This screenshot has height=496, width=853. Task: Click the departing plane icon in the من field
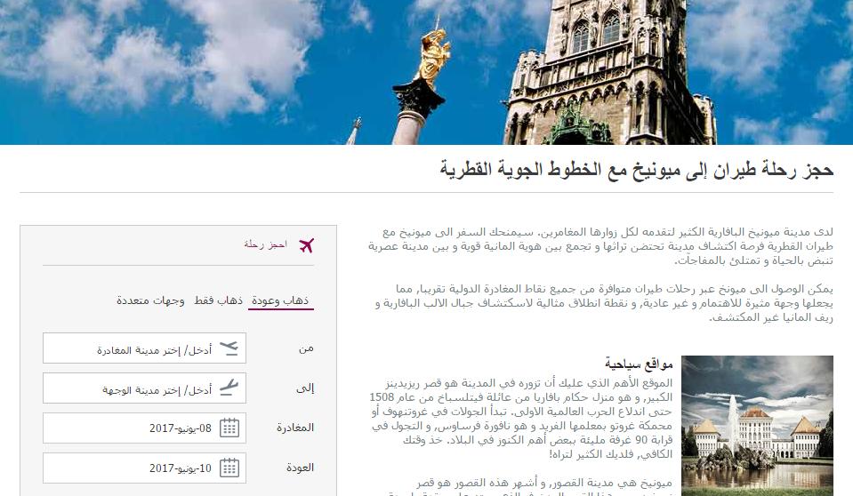[229, 348]
